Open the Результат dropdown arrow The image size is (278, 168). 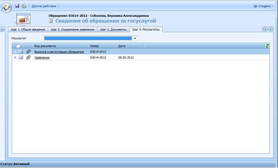coord(135,38)
